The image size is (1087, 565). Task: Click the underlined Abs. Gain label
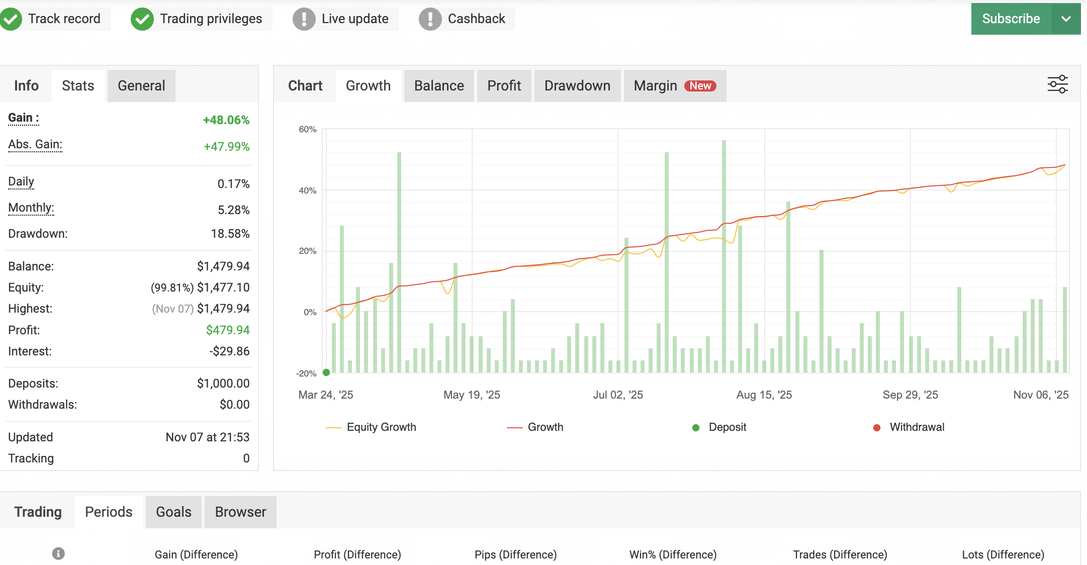35,145
